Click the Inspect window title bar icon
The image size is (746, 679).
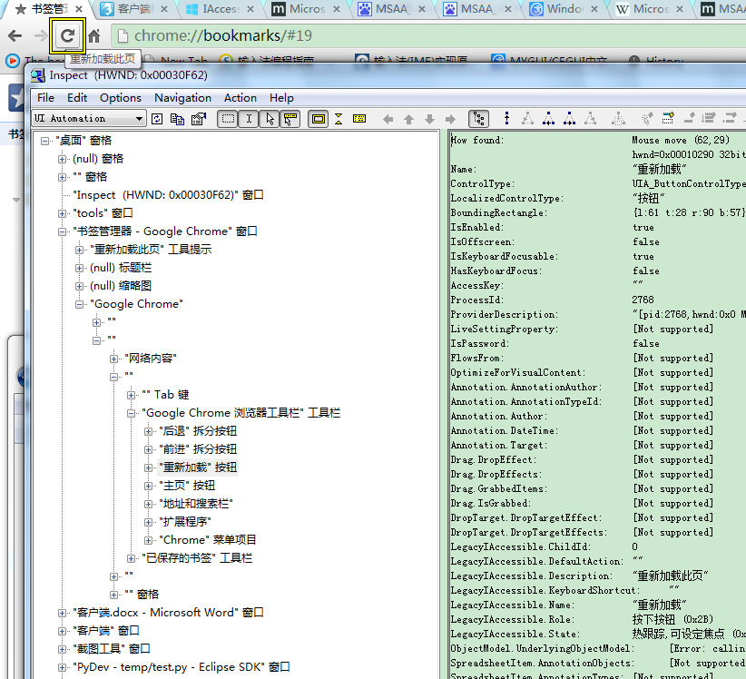[x=38, y=75]
